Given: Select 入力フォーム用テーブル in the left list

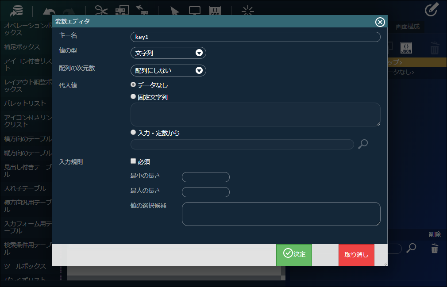Looking at the screenshot, I should [28, 227].
